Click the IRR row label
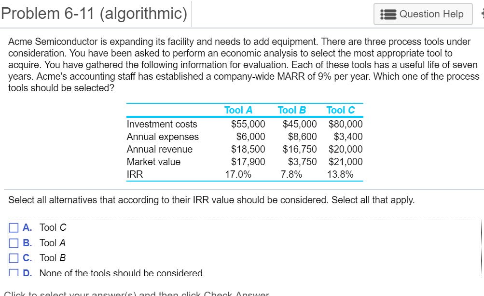The image size is (484, 296). click(x=134, y=174)
